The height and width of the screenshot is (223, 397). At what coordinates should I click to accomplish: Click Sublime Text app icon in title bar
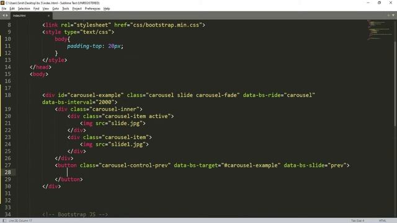(2, 2)
